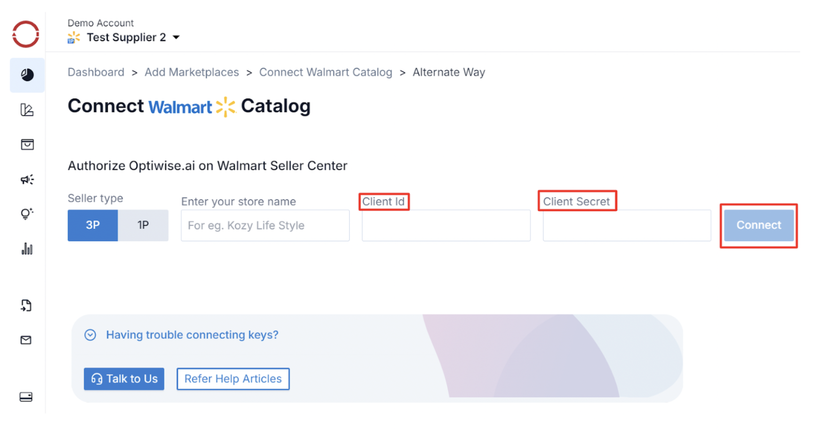Go back to Connect Walmart Catalog breadcrumb

[x=325, y=72]
